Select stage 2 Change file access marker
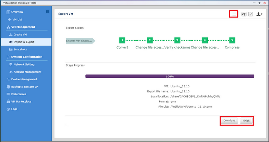 (150, 40)
